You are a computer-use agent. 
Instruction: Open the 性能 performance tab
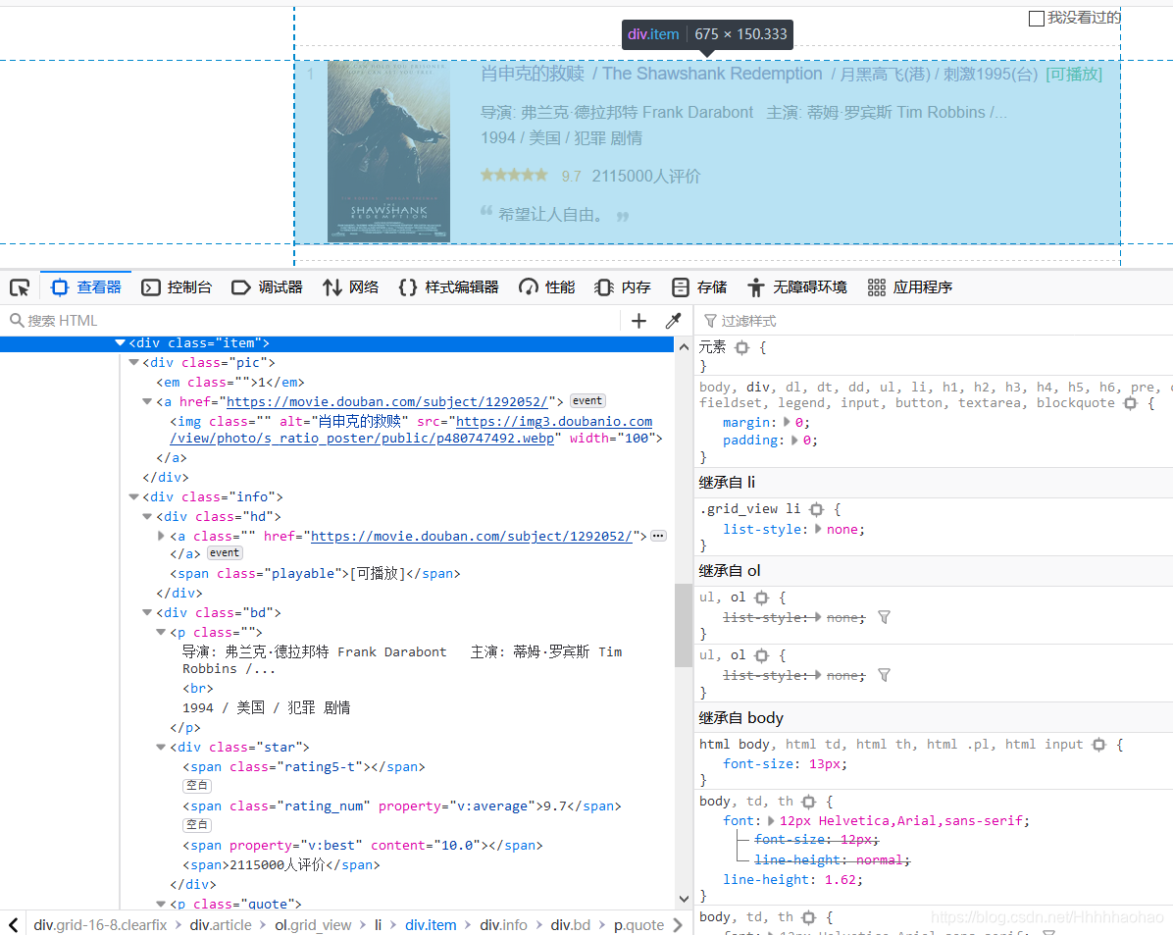pyautogui.click(x=547, y=287)
